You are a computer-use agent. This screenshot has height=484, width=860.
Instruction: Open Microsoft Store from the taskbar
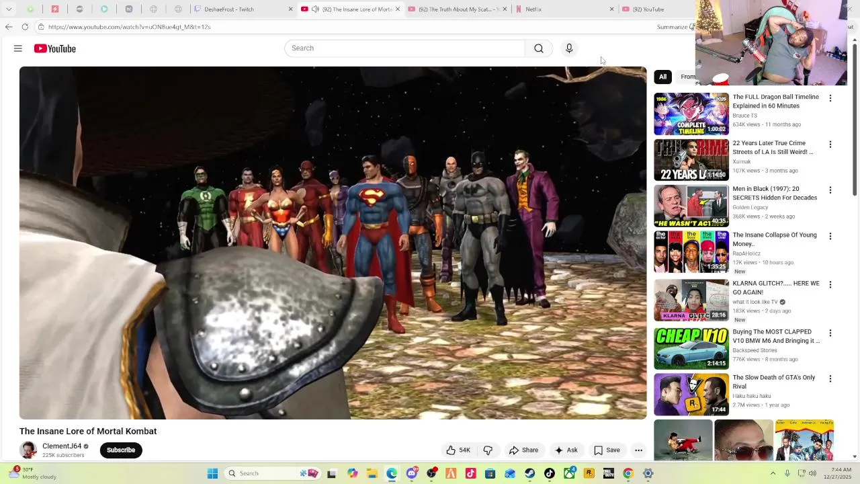click(490, 473)
